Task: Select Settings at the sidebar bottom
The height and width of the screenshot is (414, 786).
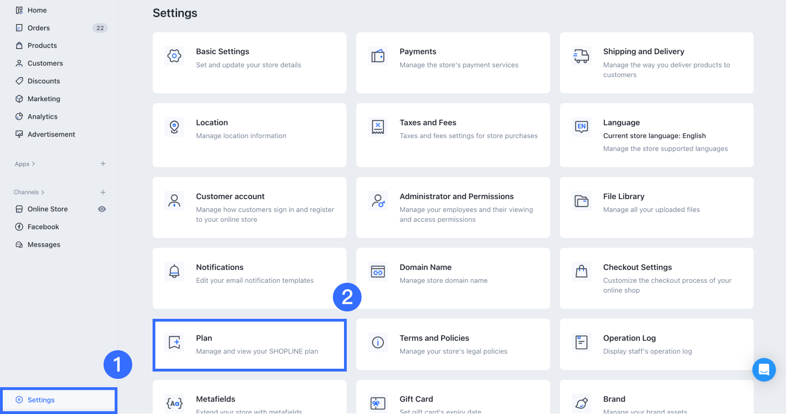Action: (x=41, y=400)
